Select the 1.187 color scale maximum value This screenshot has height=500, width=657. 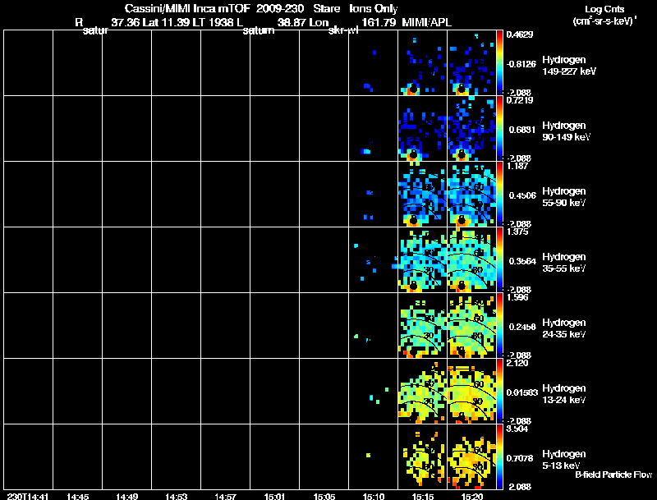coord(517,166)
